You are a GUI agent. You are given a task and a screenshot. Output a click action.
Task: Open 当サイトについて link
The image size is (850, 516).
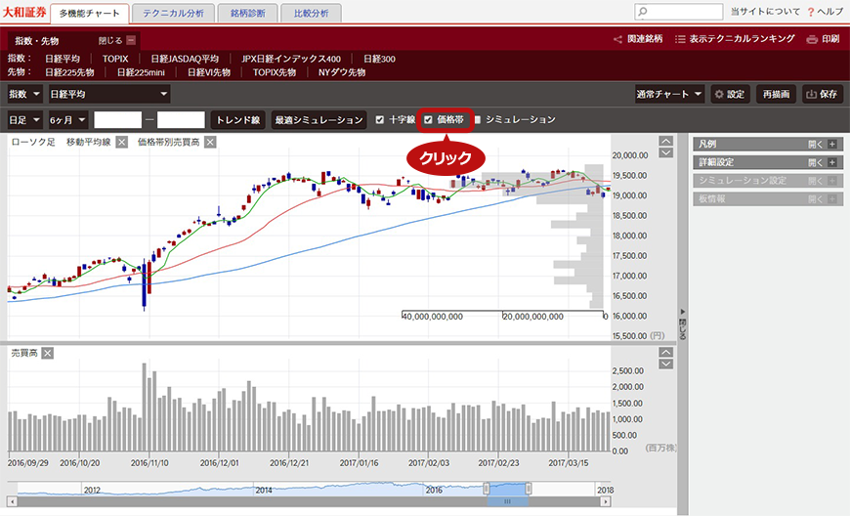pos(765,12)
